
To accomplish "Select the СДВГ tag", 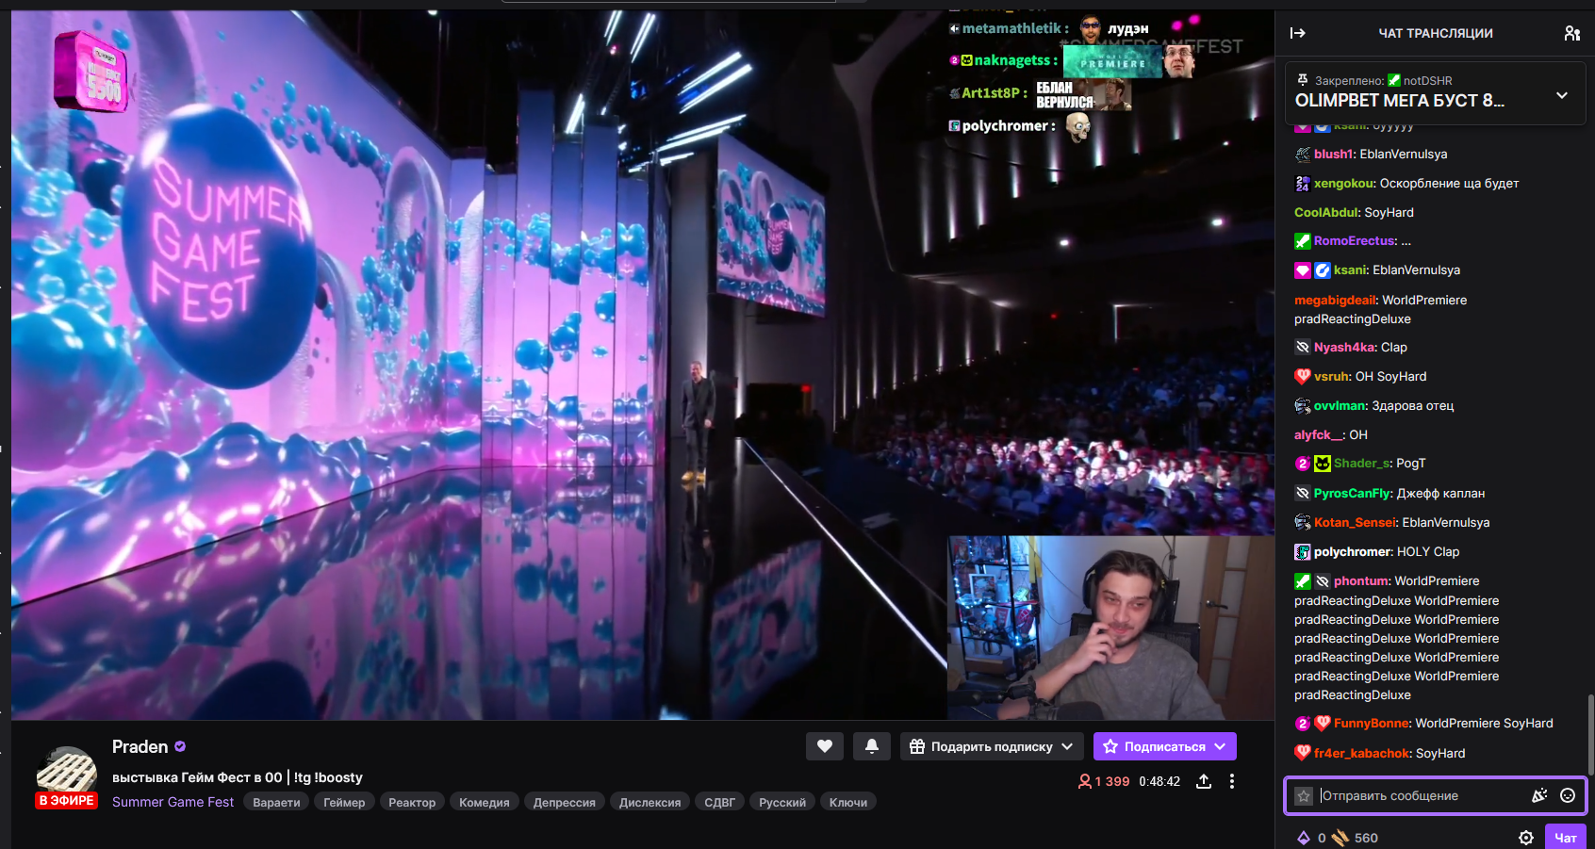I will tap(719, 802).
